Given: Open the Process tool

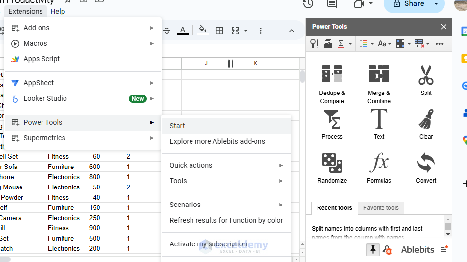Looking at the screenshot, I should (x=332, y=125).
